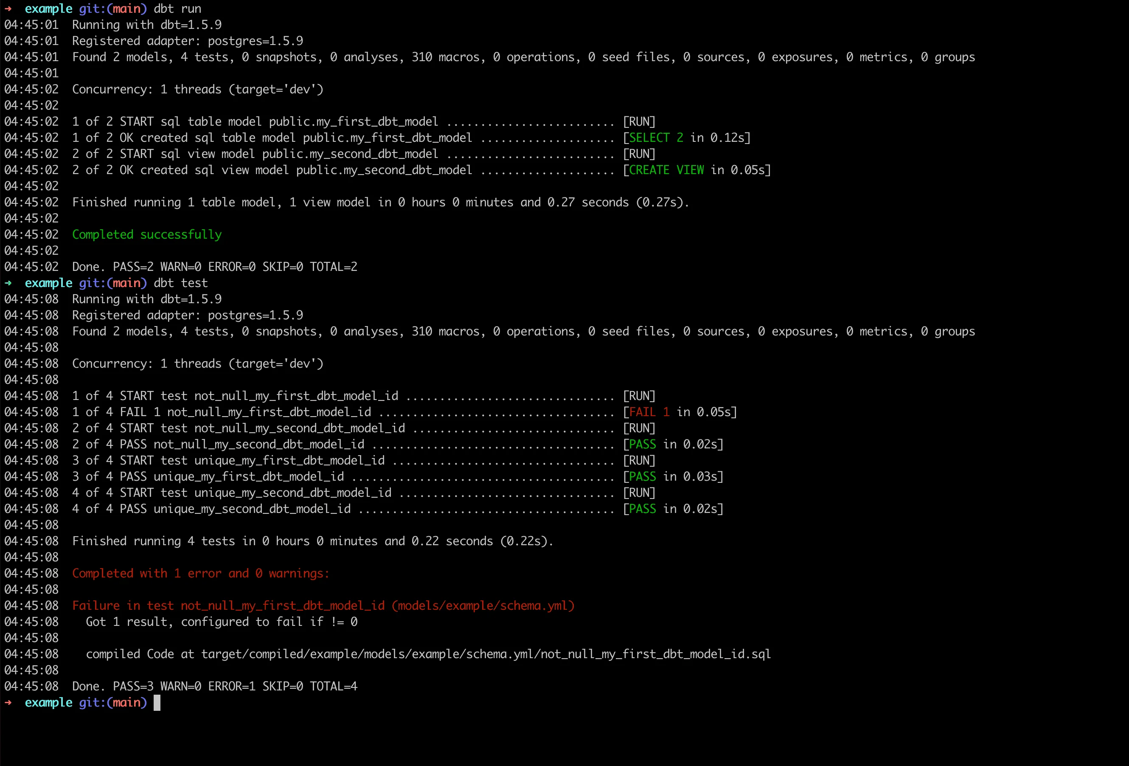Screen dimensions: 1129x766
Task: Click 'Finished running 4 tests' line
Action: point(312,541)
